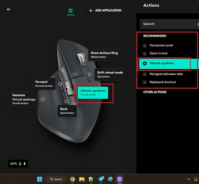The image size is (199, 184).
Task: Open Telegram from the taskbar
Action: pos(101,179)
